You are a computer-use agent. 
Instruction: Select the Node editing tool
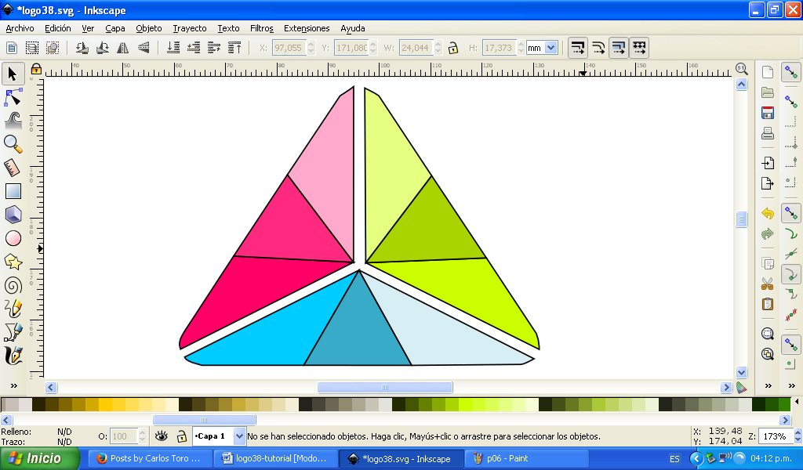point(13,97)
